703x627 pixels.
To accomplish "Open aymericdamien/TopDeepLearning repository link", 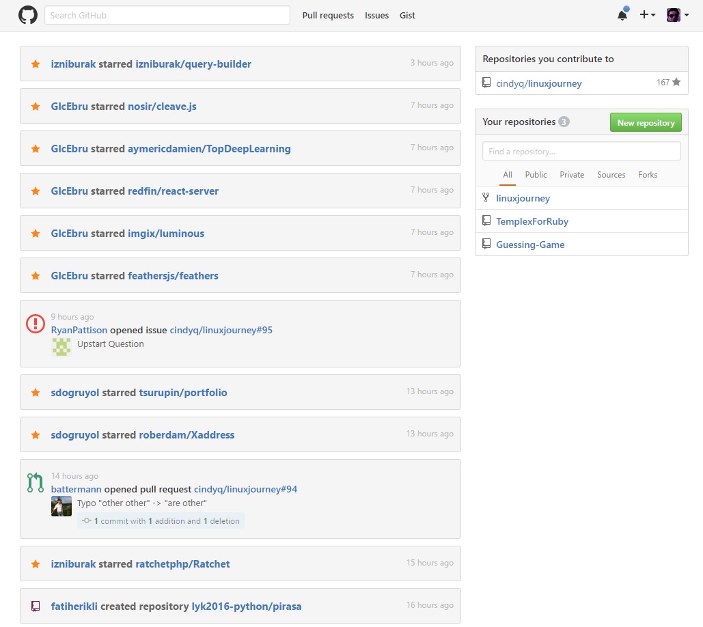I will pyautogui.click(x=209, y=149).
